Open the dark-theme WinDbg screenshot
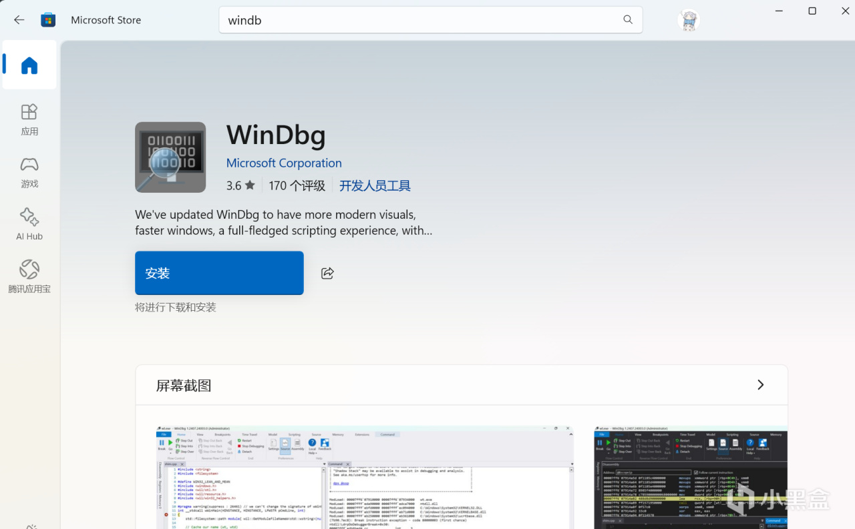Viewport: 855px width, 529px height. tap(691, 478)
